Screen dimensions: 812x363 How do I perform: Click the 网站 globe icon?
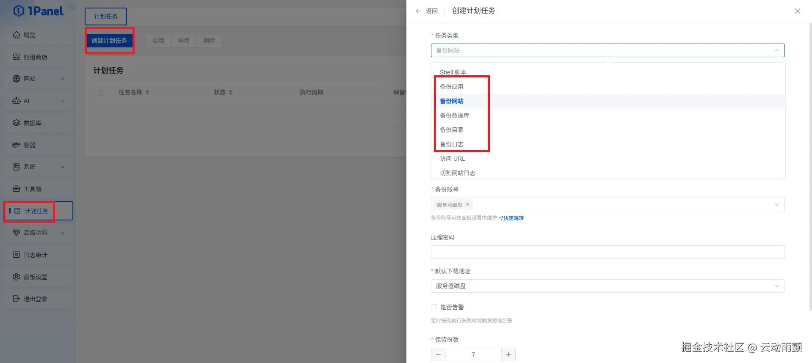pos(17,79)
